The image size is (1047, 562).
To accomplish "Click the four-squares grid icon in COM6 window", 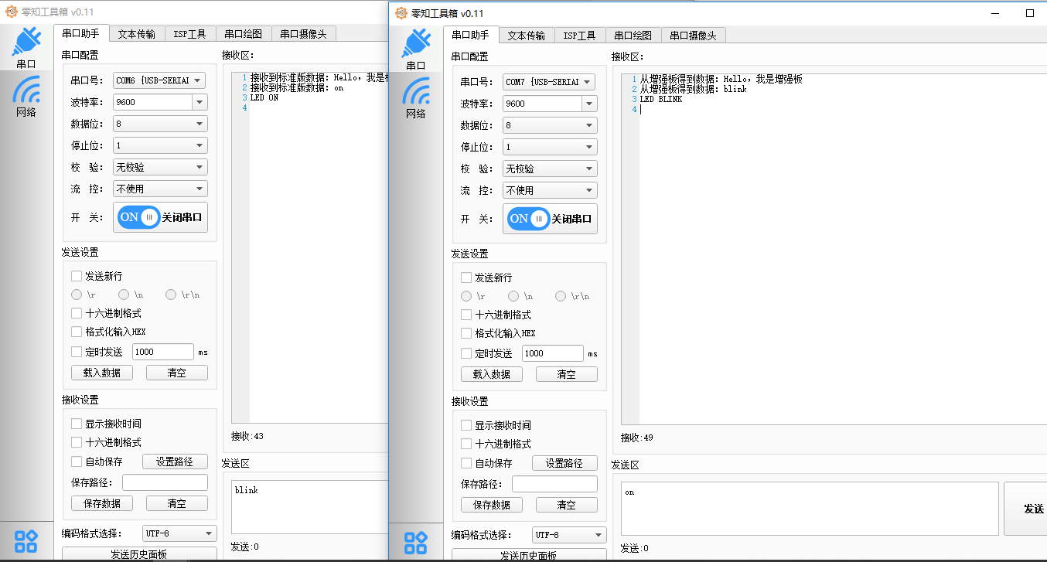I will coord(26,540).
